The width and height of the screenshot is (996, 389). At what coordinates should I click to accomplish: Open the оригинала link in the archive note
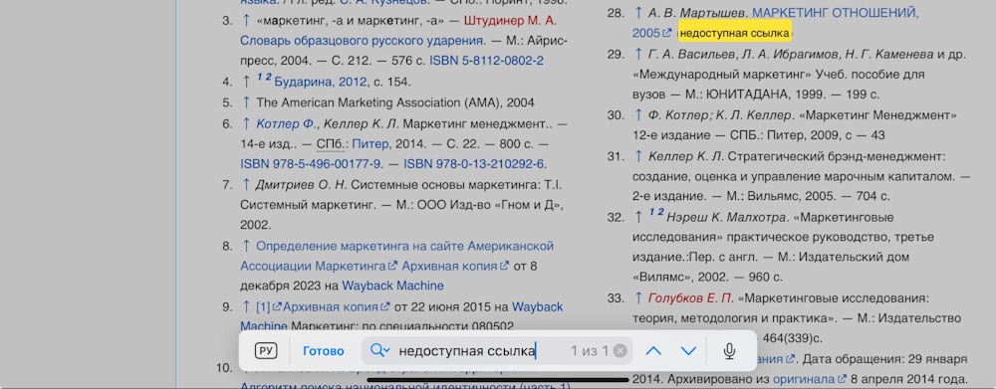tap(809, 379)
